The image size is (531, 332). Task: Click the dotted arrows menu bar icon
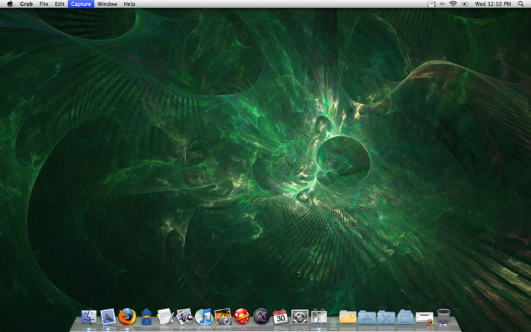(x=442, y=4)
